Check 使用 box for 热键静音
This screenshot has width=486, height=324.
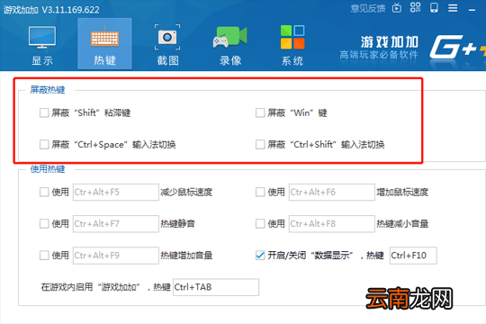44,224
